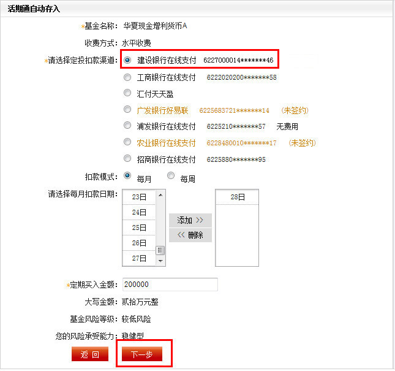395x371 pixels.
Task: Click the 未签约 label beside 农业银行在线支付
Action: pyautogui.click(x=302, y=143)
